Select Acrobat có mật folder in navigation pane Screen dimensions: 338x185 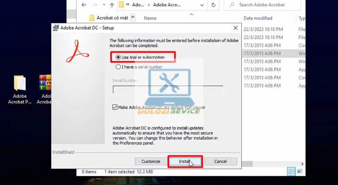(112, 18)
